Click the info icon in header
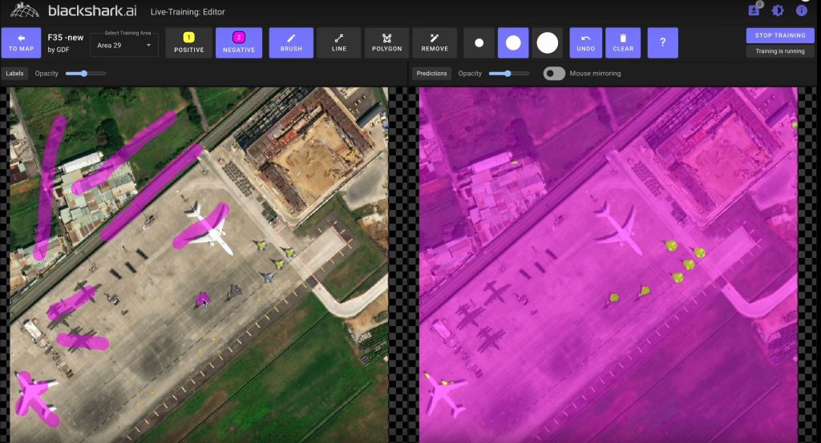821x443 pixels. click(800, 10)
